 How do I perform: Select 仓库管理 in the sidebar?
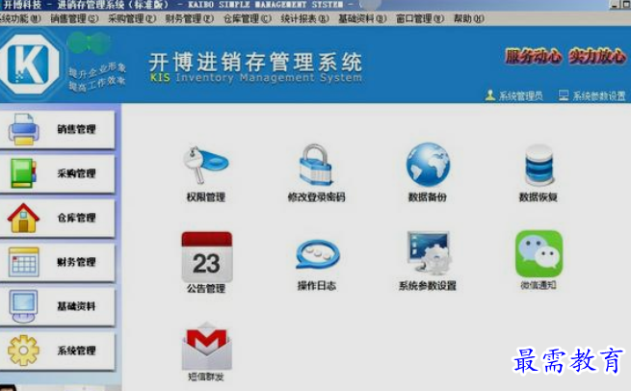coord(57,218)
